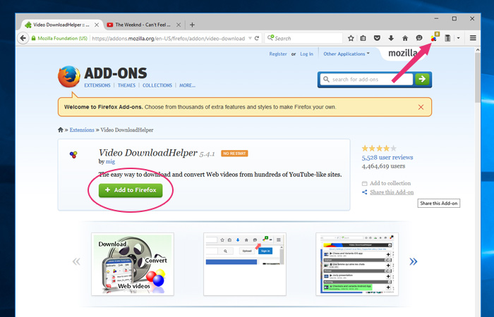This screenshot has height=317, width=494.
Task: Open the Hello chat smiley icon
Action: pos(419,38)
